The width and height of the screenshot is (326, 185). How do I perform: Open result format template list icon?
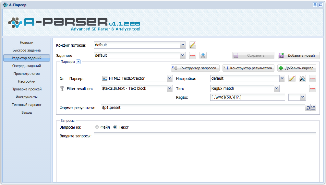313,108
